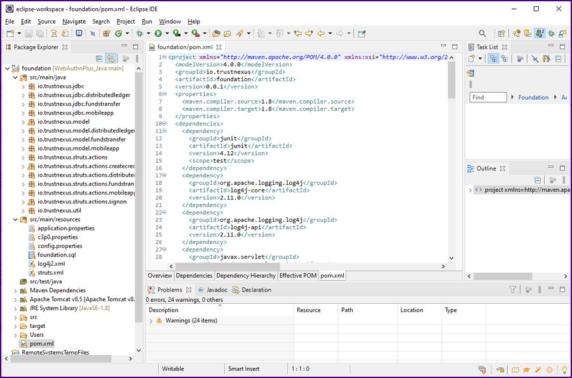Toggle Link with Editor in Package Explorer
This screenshot has height=378, width=572.
click(111, 58)
